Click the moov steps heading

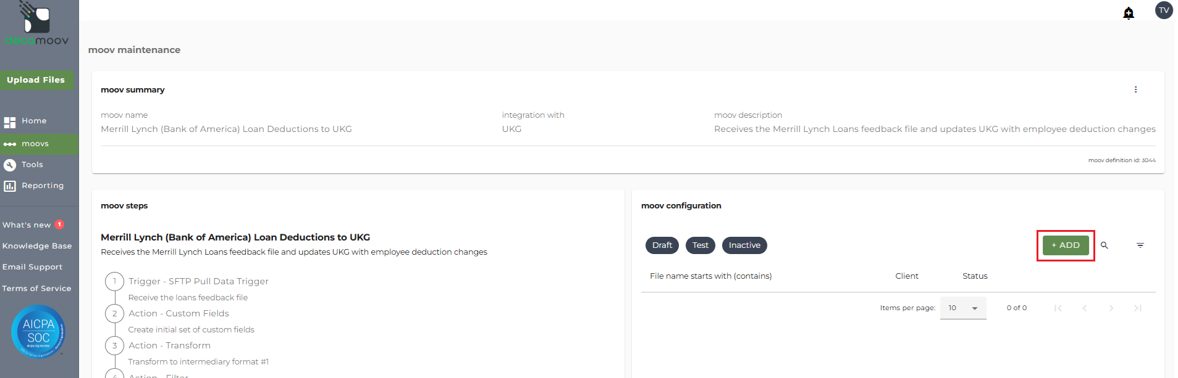pyautogui.click(x=124, y=206)
